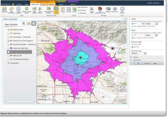
Task: Collapse the Map Contents panel arrow
Action: [37, 26]
